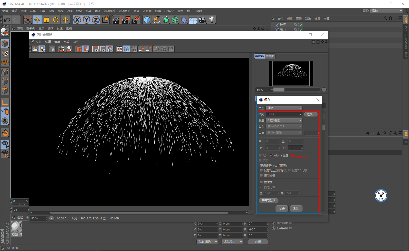The height and width of the screenshot is (251, 409).
Task: Activate the Rotate tool
Action: [56, 20]
